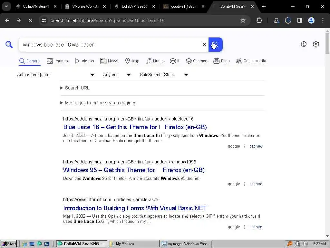Click the www.informit.com article URL text
The image size is (330, 248).
tap(111, 200)
